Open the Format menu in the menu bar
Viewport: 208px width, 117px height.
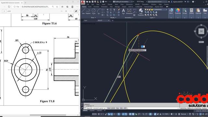110,4
